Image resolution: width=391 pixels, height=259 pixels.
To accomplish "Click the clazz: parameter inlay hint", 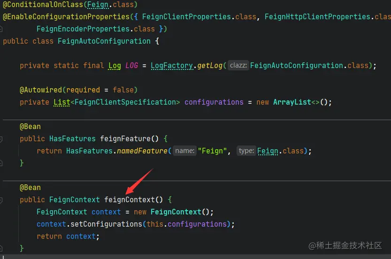I will click(x=238, y=66).
